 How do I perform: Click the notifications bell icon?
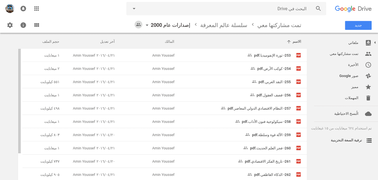23,8
